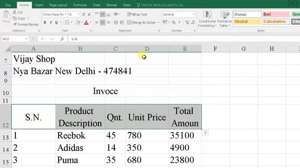Toggle italic formatting
Screen dimensions: 300x168
51,22
